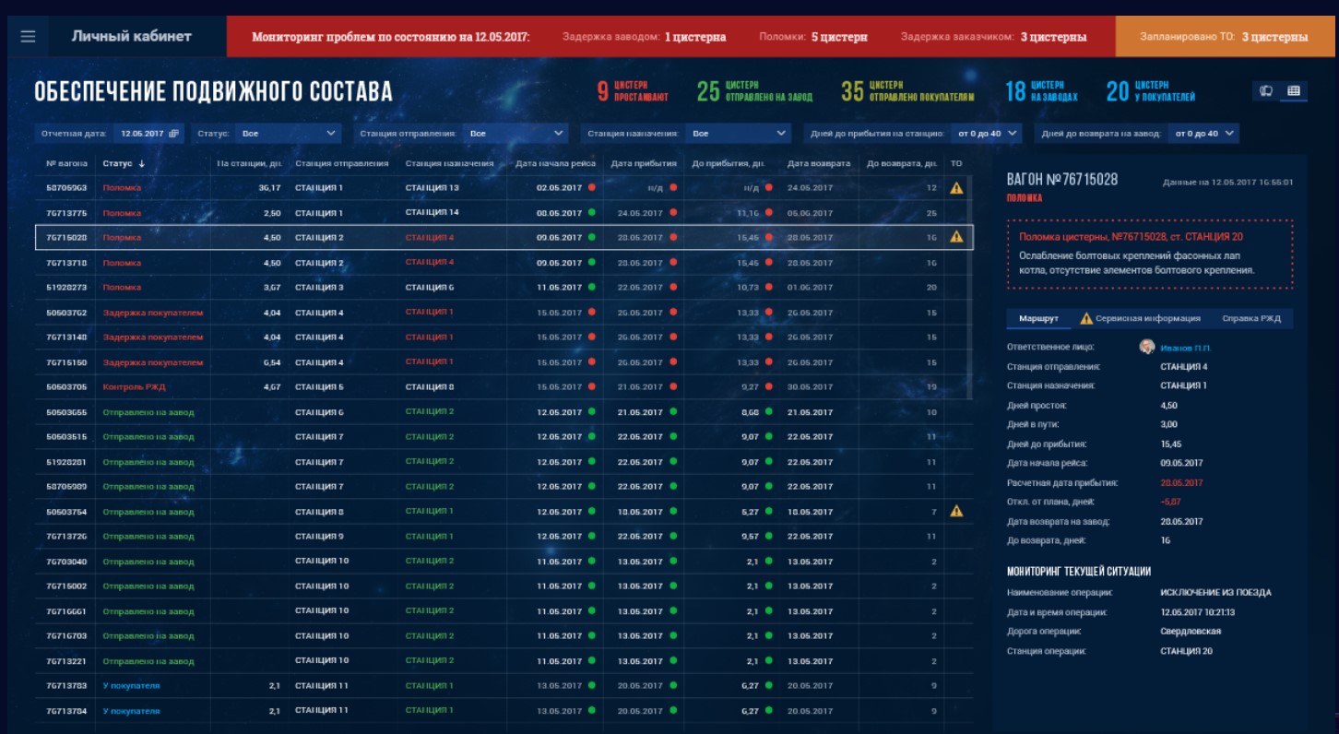The height and width of the screenshot is (734, 1339).
Task: Select the 9 цистерн простаивают counter
Action: (x=633, y=90)
